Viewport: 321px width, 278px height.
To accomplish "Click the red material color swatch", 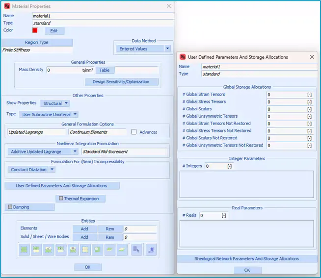I will 35,30.
